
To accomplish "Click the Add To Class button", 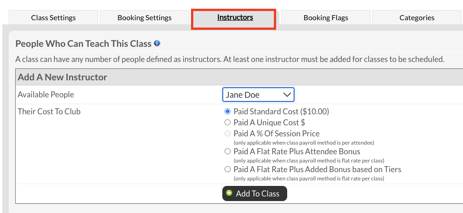I will (255, 194).
